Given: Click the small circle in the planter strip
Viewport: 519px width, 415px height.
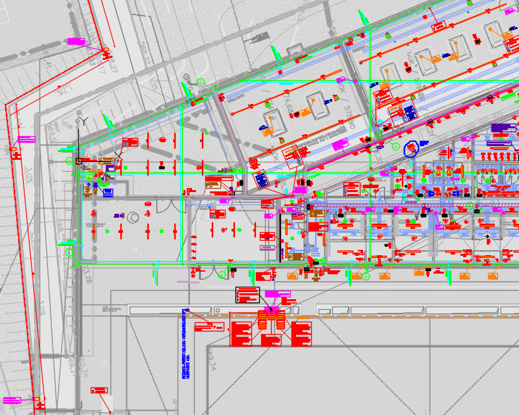Looking at the screenshot, I should [218, 310].
